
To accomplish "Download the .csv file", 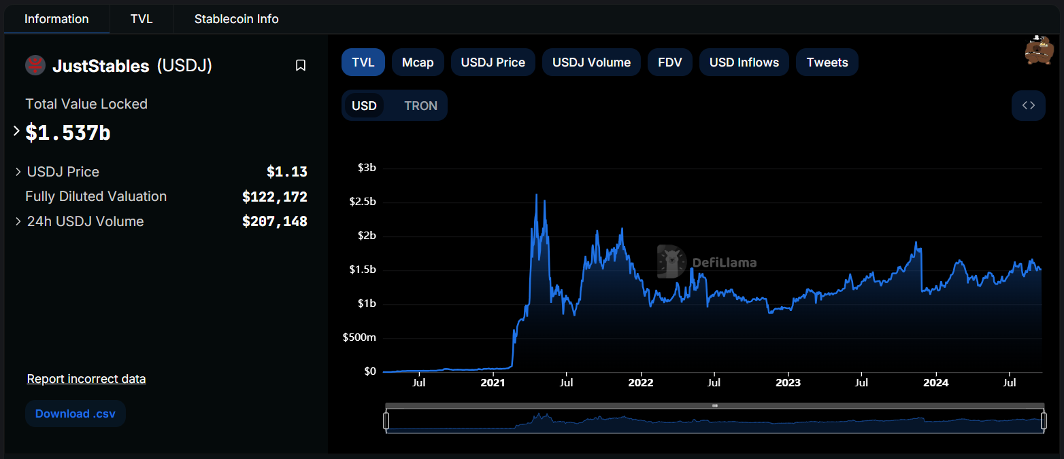I will (x=76, y=414).
